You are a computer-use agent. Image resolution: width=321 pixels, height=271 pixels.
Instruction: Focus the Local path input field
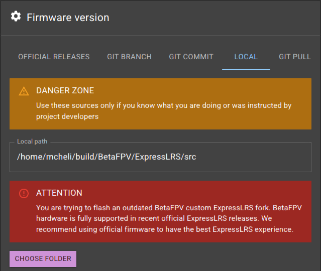click(x=161, y=157)
